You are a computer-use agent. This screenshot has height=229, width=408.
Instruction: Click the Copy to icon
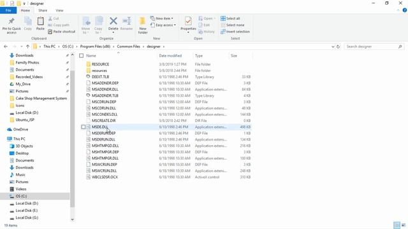click(x=98, y=21)
